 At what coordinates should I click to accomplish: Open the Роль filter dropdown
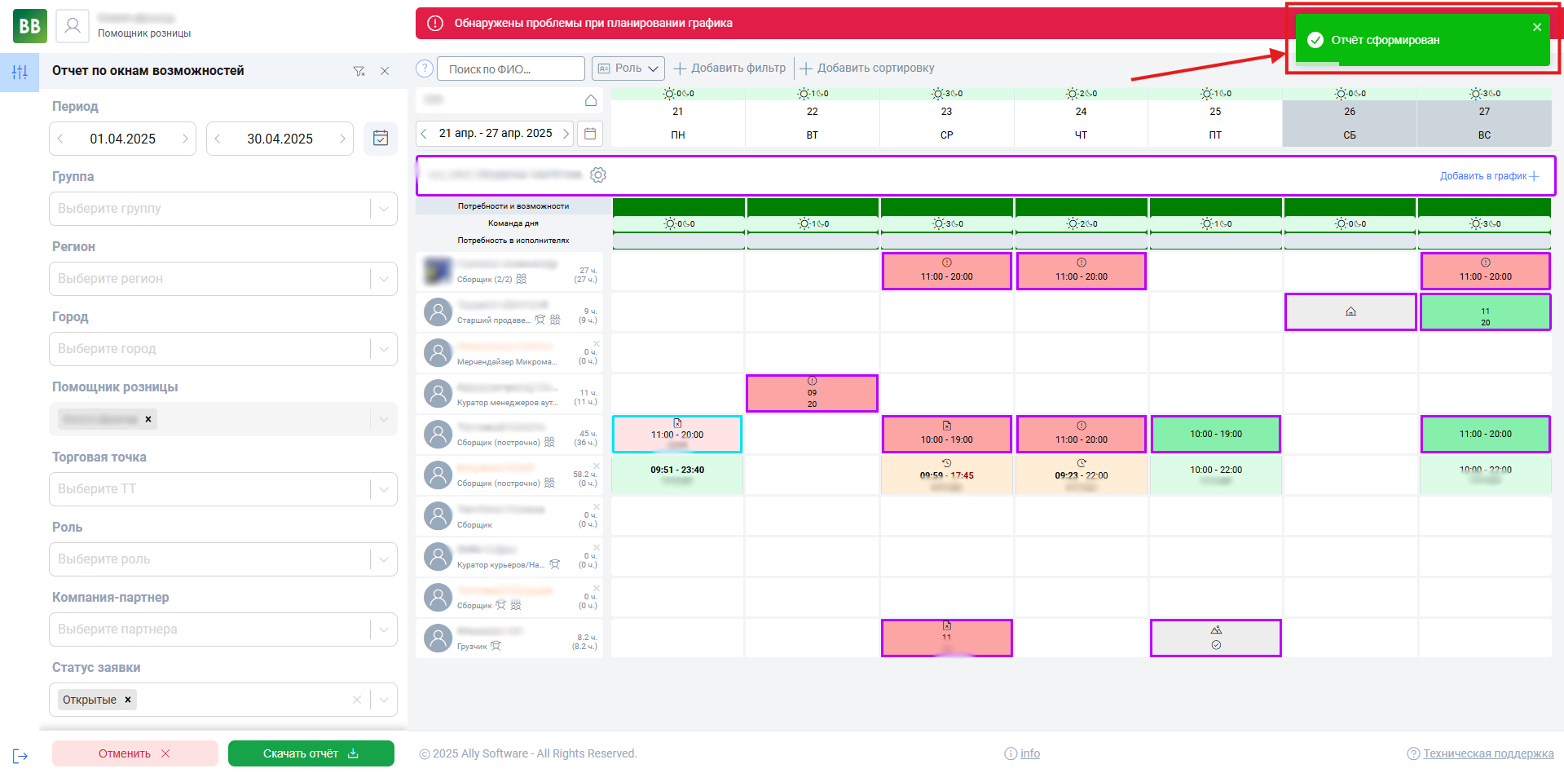pyautogui.click(x=628, y=68)
